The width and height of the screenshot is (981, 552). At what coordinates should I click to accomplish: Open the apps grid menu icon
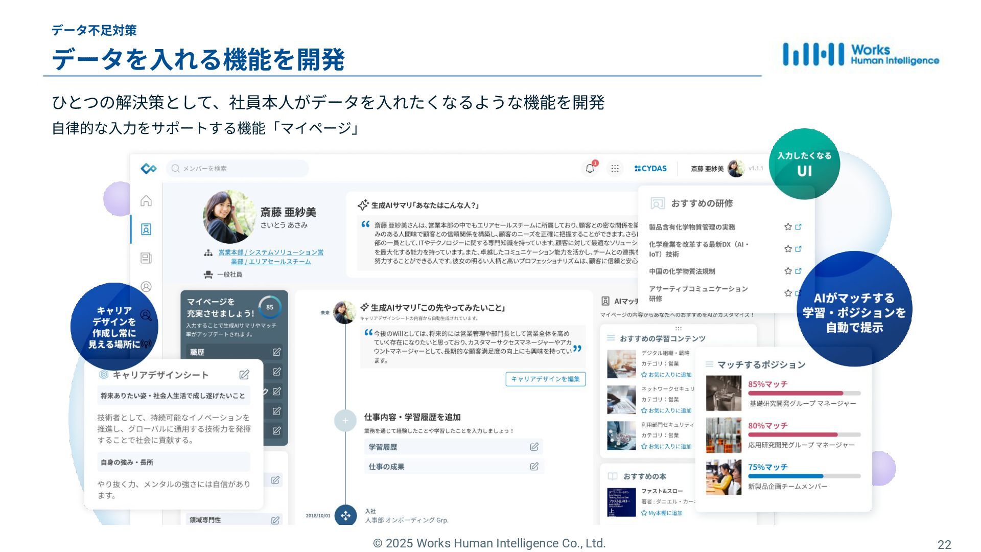615,169
